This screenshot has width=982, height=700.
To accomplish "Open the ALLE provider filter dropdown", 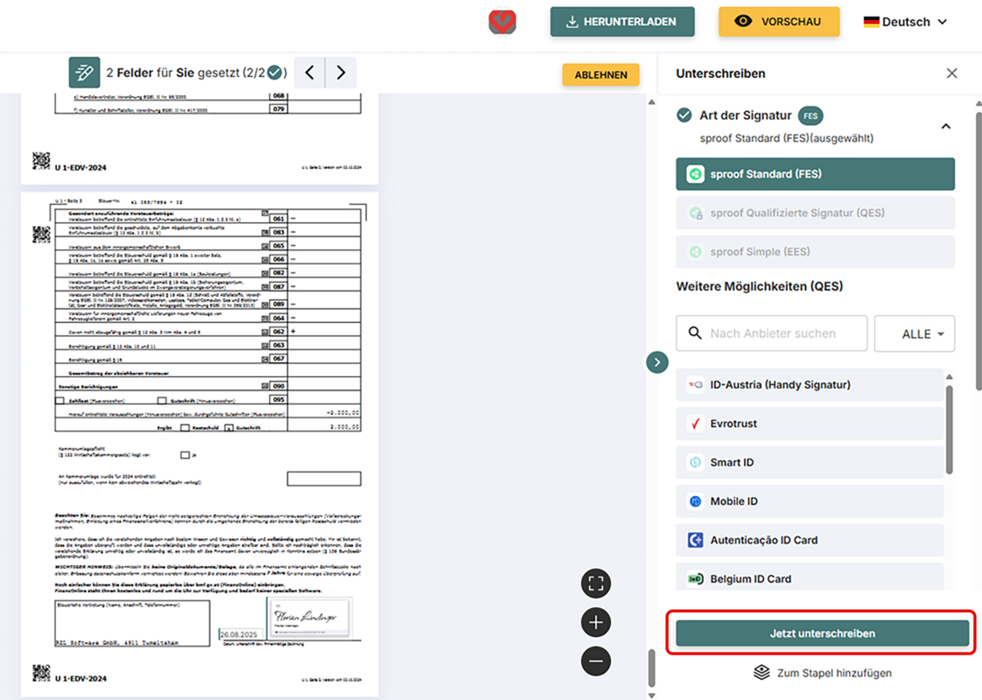I will pyautogui.click(x=915, y=333).
